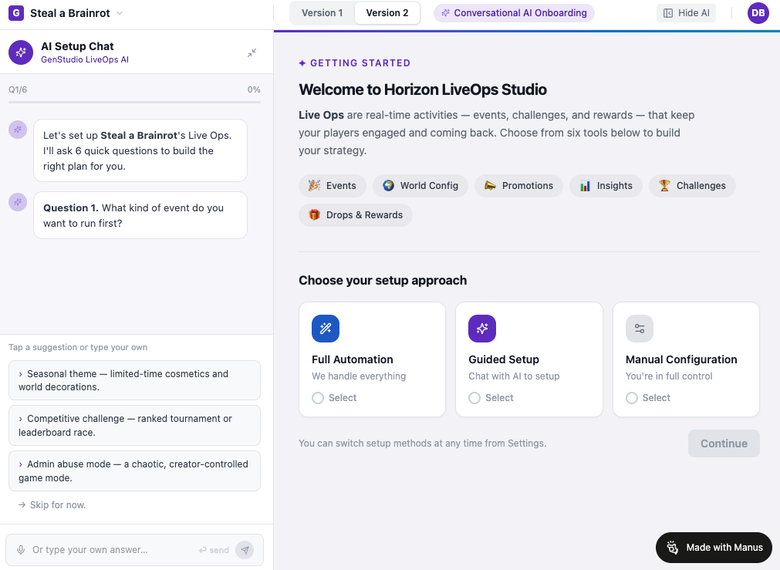The width and height of the screenshot is (780, 570).
Task: Click the purple G app logo icon
Action: click(16, 13)
